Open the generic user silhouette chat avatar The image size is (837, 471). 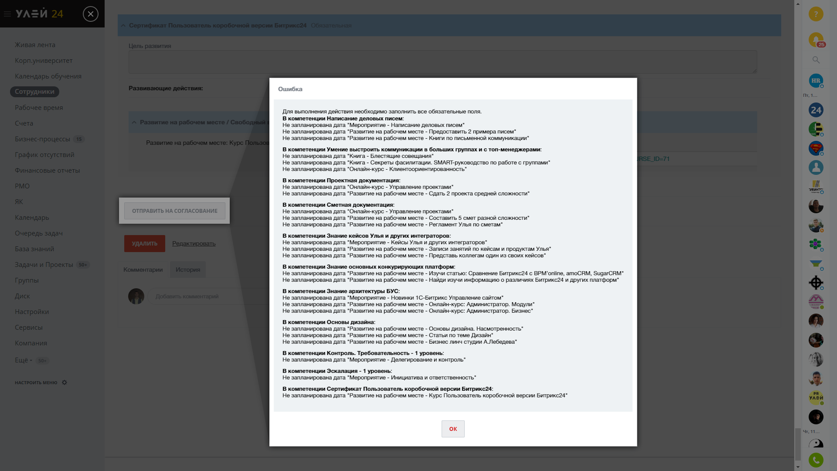(x=816, y=167)
